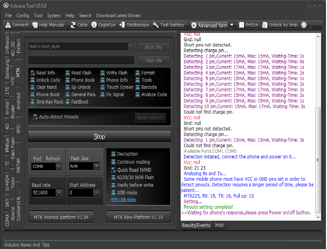Open the System menu
The width and height of the screenshot is (327, 249).
54,16
